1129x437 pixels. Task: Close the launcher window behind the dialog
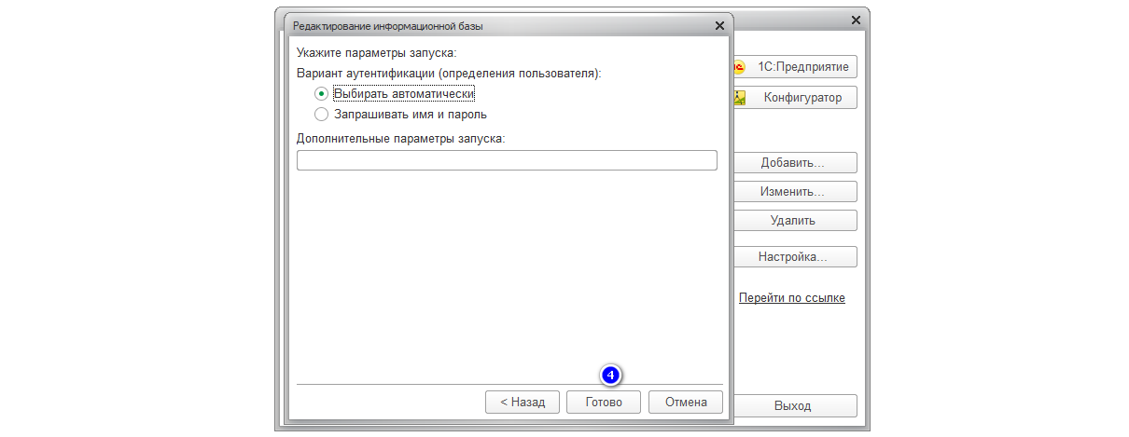pyautogui.click(x=856, y=20)
